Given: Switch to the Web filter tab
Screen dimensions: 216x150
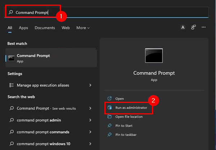Looking at the screenshot, I should (x=66, y=28).
